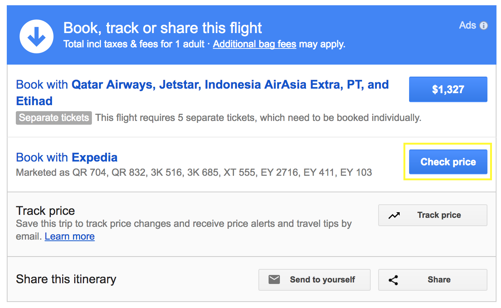
Task: Click the Share this itinerary heading
Action: pyautogui.click(x=66, y=279)
